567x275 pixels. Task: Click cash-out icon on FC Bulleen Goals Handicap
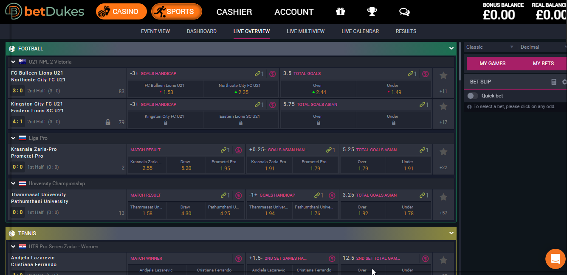pyautogui.click(x=272, y=74)
